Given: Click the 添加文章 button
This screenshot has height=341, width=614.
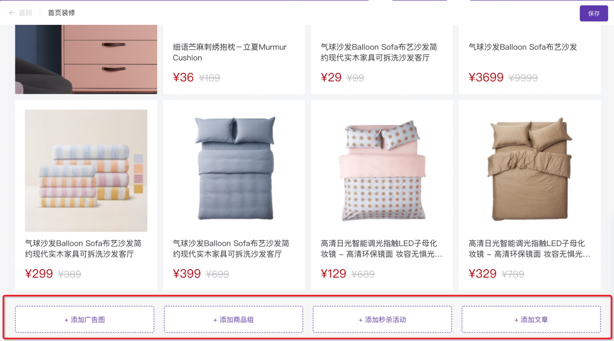Looking at the screenshot, I should (531, 319).
